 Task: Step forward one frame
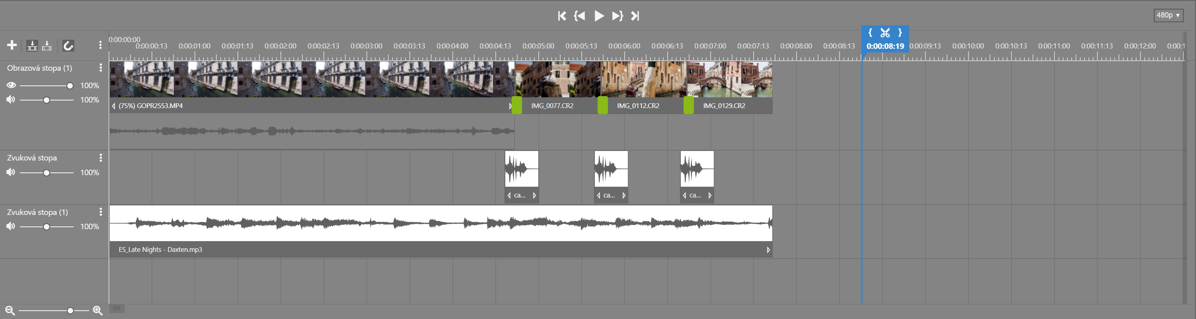coord(617,16)
